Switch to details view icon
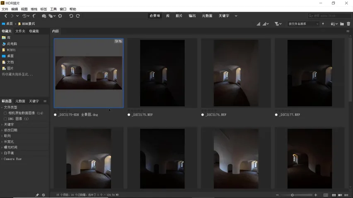Viewport: 353px width, 198px height. [340, 195]
